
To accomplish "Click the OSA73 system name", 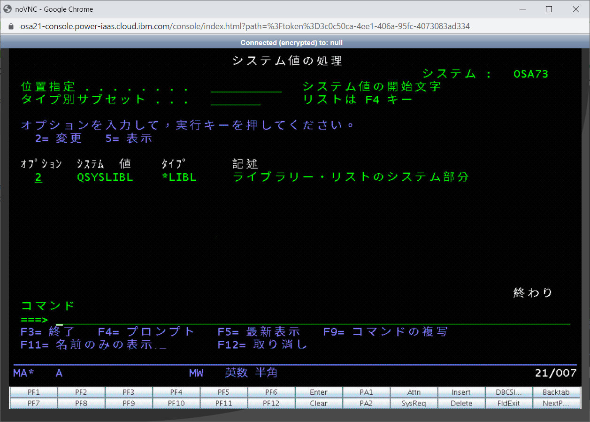I will coord(531,74).
